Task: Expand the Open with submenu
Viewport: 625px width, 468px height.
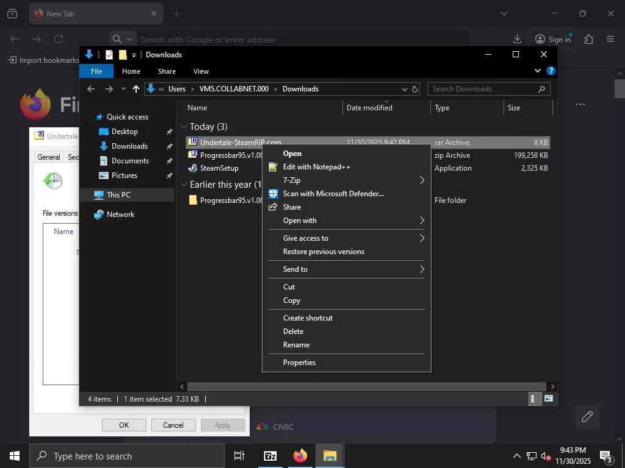Action: (x=422, y=221)
